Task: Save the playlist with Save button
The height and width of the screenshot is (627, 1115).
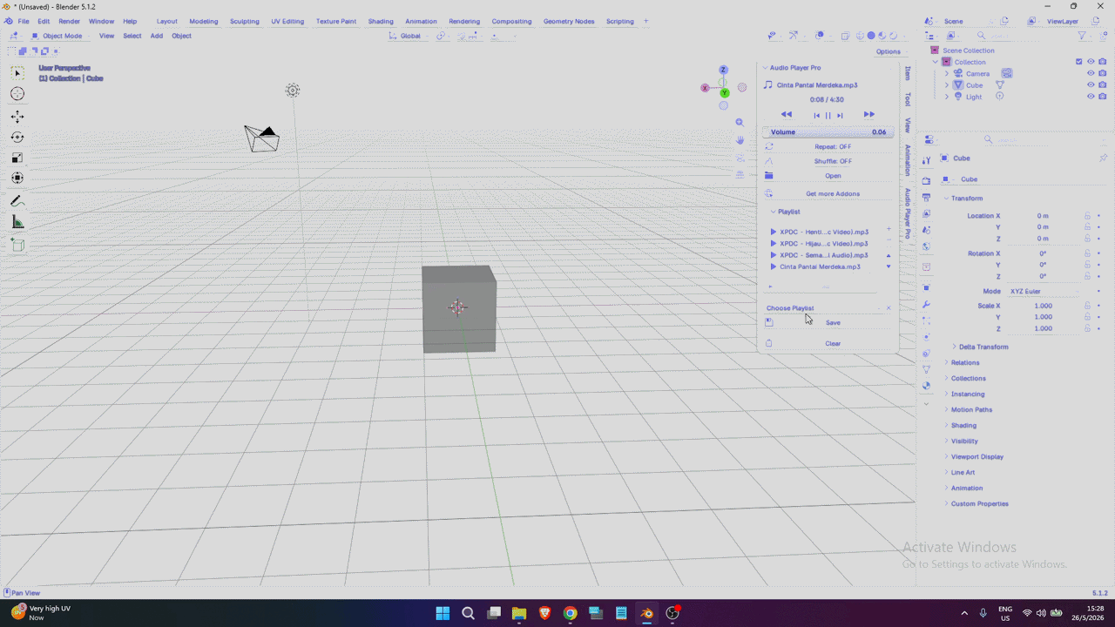Action: click(x=833, y=323)
